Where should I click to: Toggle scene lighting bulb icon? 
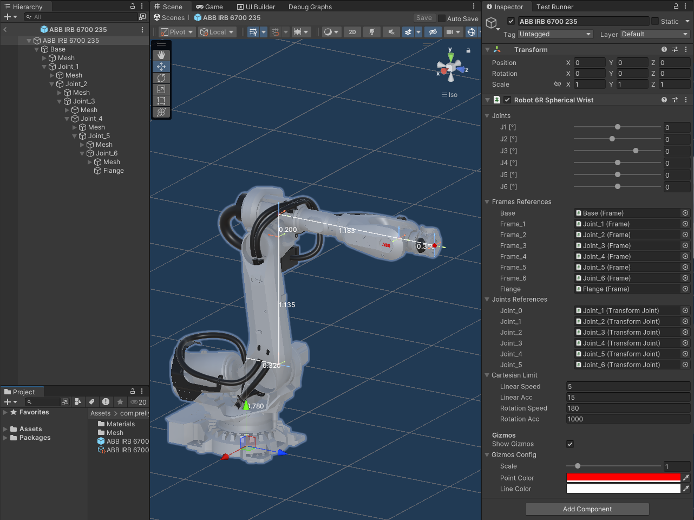(371, 32)
